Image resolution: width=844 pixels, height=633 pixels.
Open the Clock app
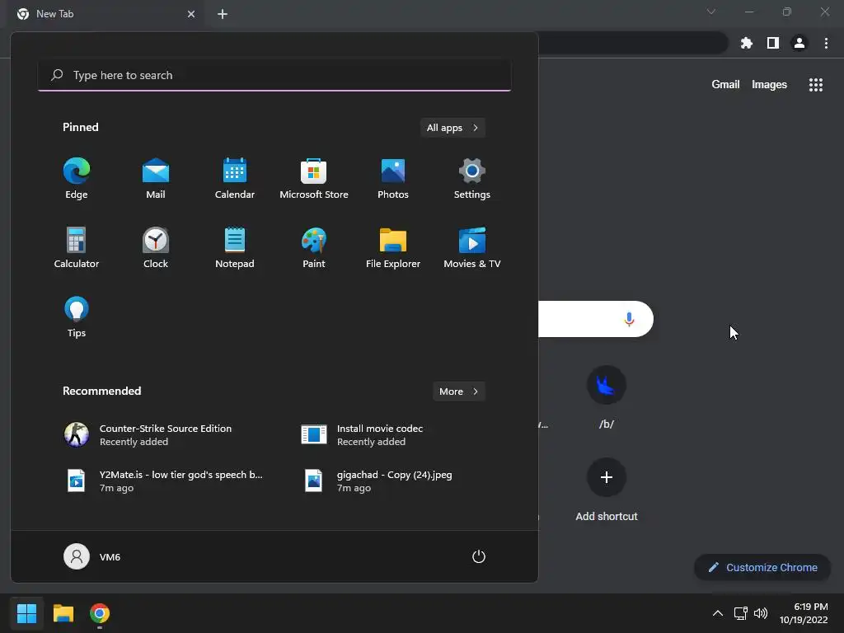click(156, 247)
